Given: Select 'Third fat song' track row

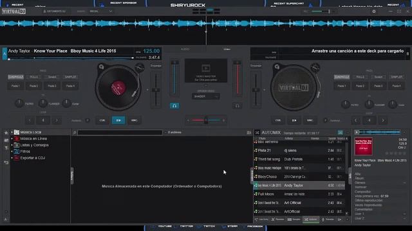Looking at the screenshot, I should [299, 159].
